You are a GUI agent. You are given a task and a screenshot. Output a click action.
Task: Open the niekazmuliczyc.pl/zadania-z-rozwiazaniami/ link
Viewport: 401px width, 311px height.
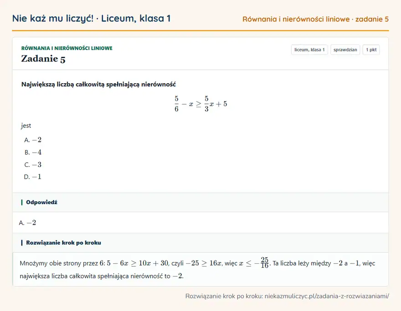[x=327, y=296]
